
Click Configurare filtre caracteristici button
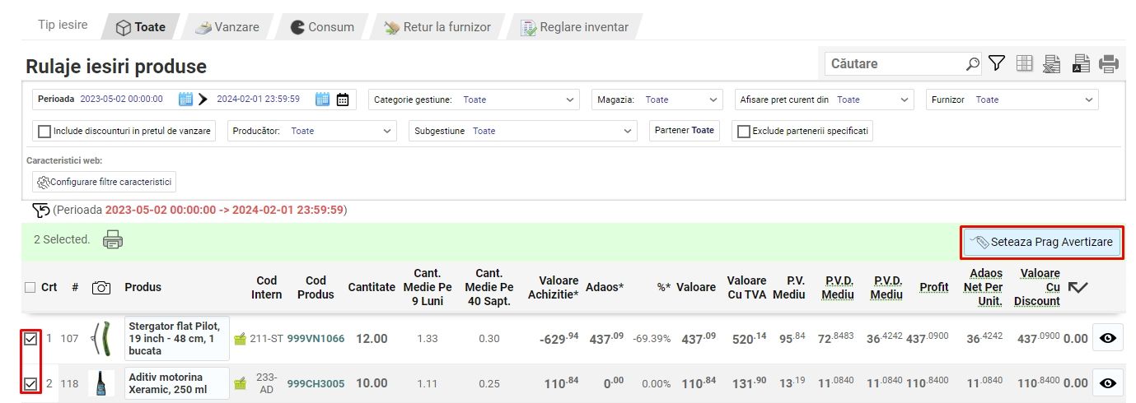pyautogui.click(x=104, y=182)
